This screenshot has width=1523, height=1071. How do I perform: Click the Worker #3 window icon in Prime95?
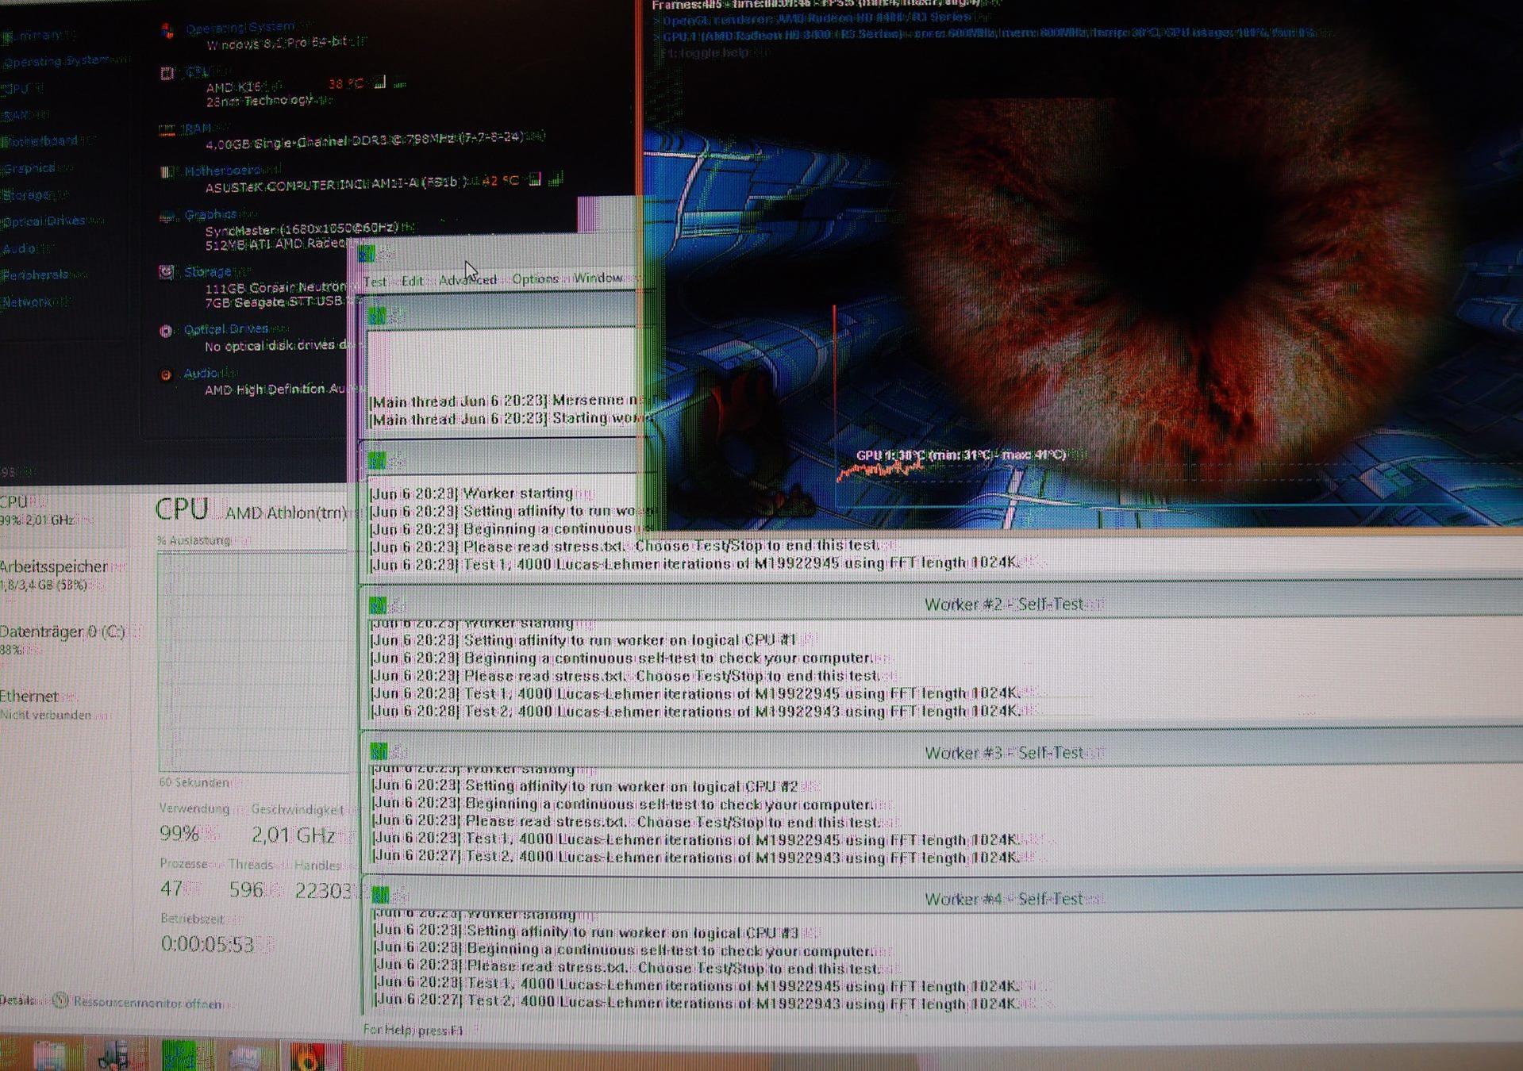pyautogui.click(x=379, y=750)
